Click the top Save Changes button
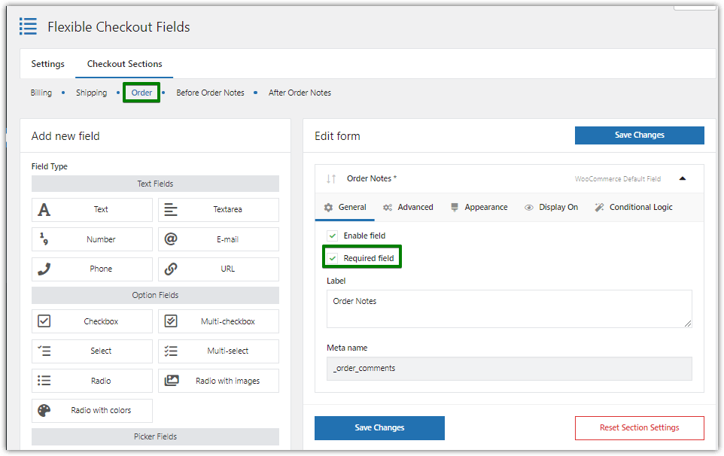The height and width of the screenshot is (456, 724). (639, 135)
